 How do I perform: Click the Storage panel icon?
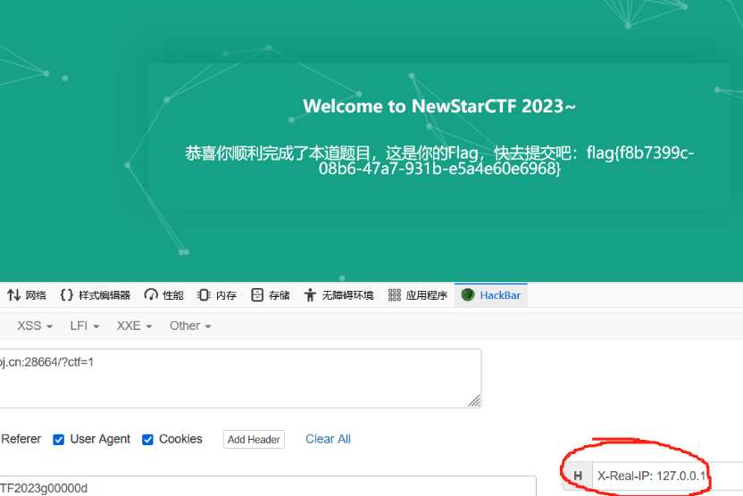click(257, 295)
